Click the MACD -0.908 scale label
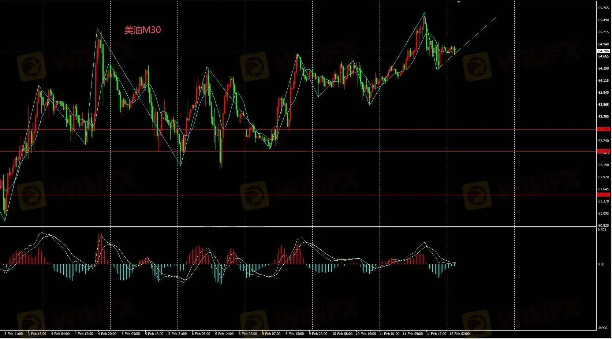This screenshot has height=339, width=612. [x=602, y=328]
